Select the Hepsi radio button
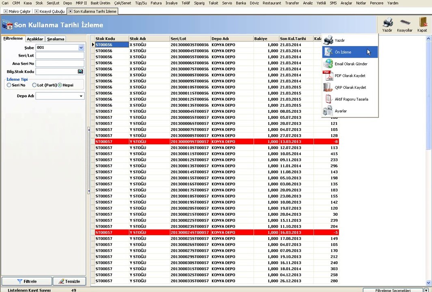This screenshot has width=432, height=292. [60, 85]
